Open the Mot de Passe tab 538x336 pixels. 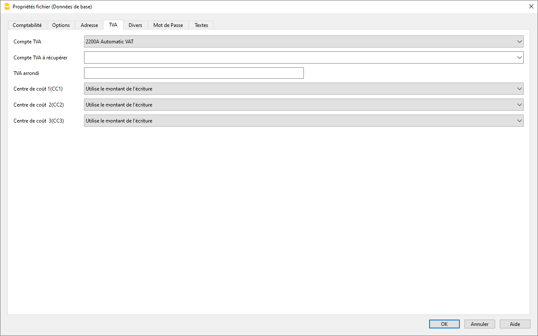[x=168, y=25]
